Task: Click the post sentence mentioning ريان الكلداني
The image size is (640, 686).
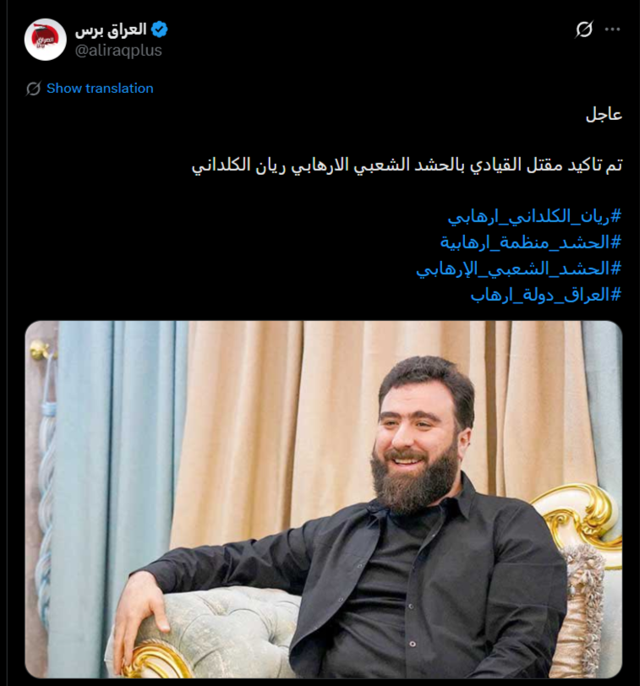Action: pyautogui.click(x=407, y=166)
